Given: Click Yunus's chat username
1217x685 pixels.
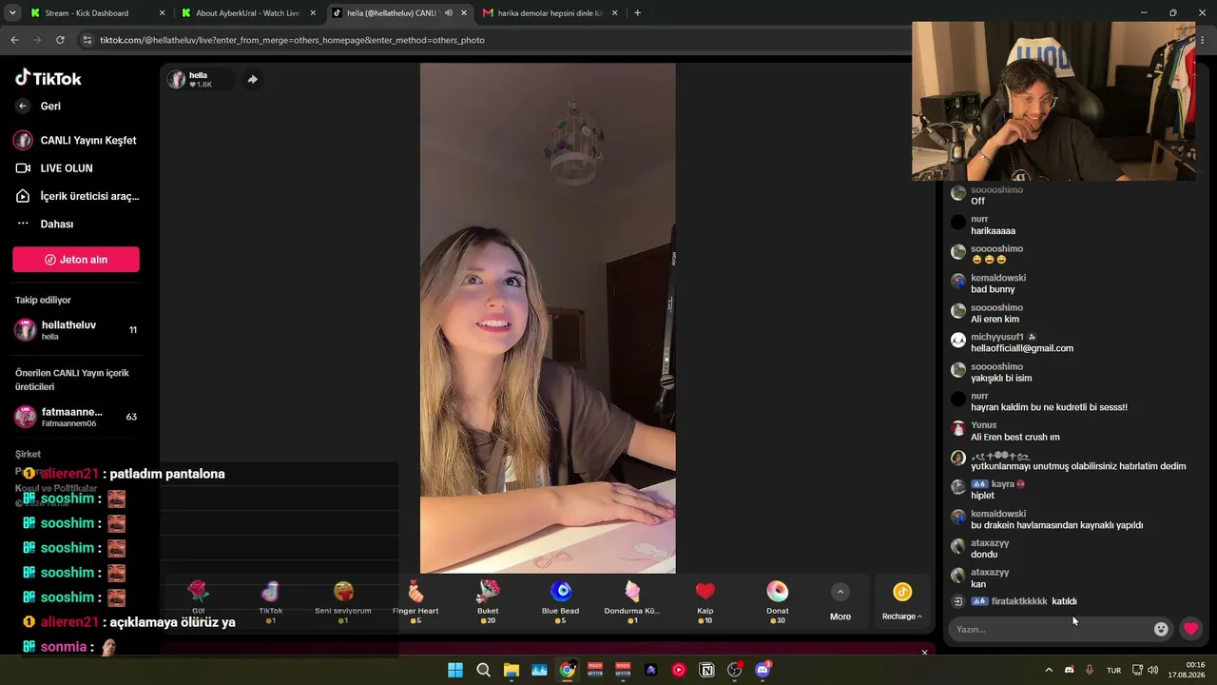Looking at the screenshot, I should pyautogui.click(x=983, y=425).
